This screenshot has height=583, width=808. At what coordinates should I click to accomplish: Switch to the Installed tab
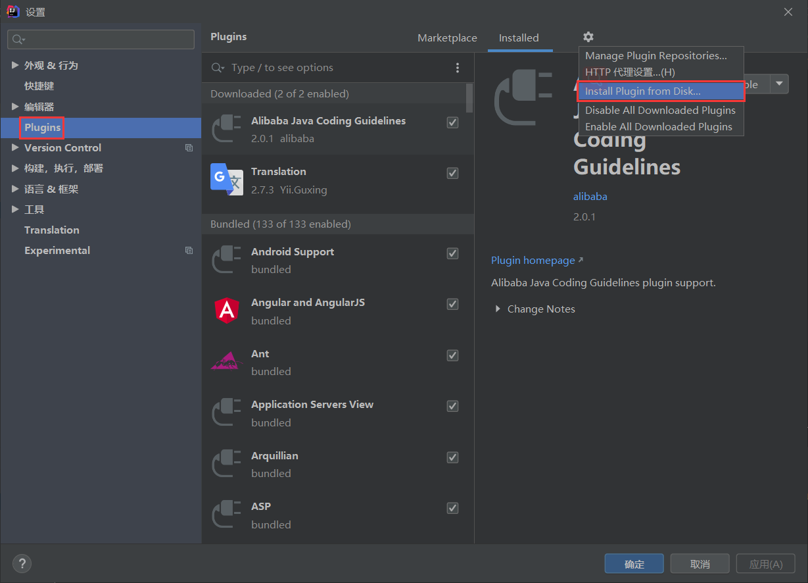[519, 38]
